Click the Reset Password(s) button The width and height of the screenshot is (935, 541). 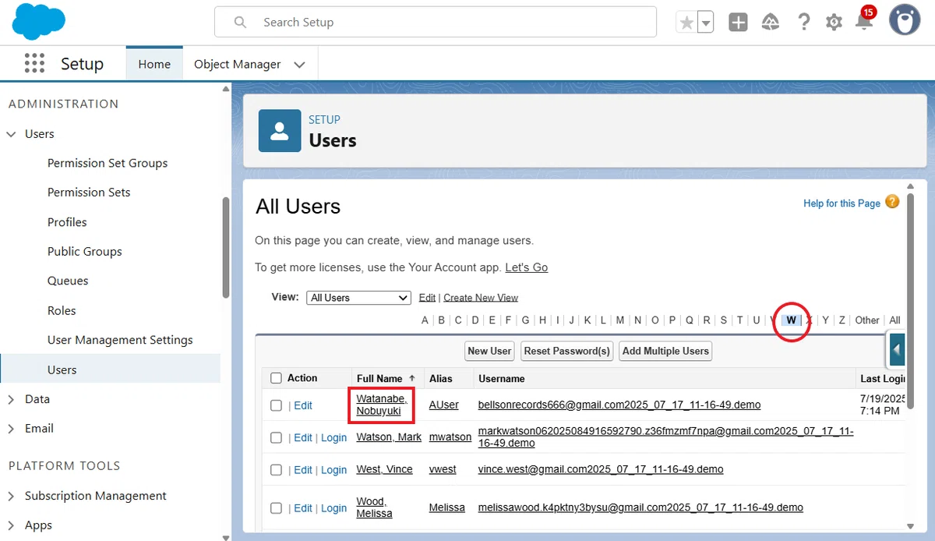[566, 351]
